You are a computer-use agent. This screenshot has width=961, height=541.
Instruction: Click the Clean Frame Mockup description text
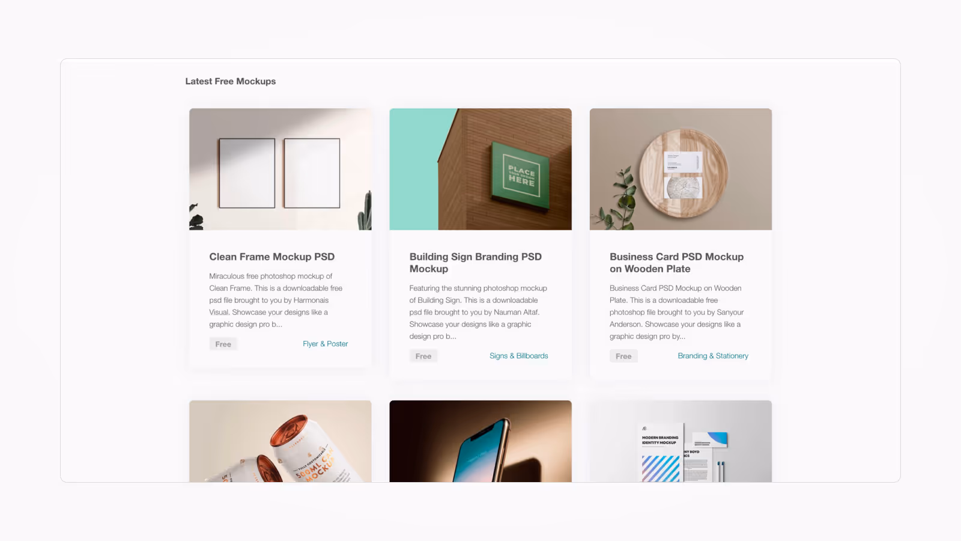(276, 300)
